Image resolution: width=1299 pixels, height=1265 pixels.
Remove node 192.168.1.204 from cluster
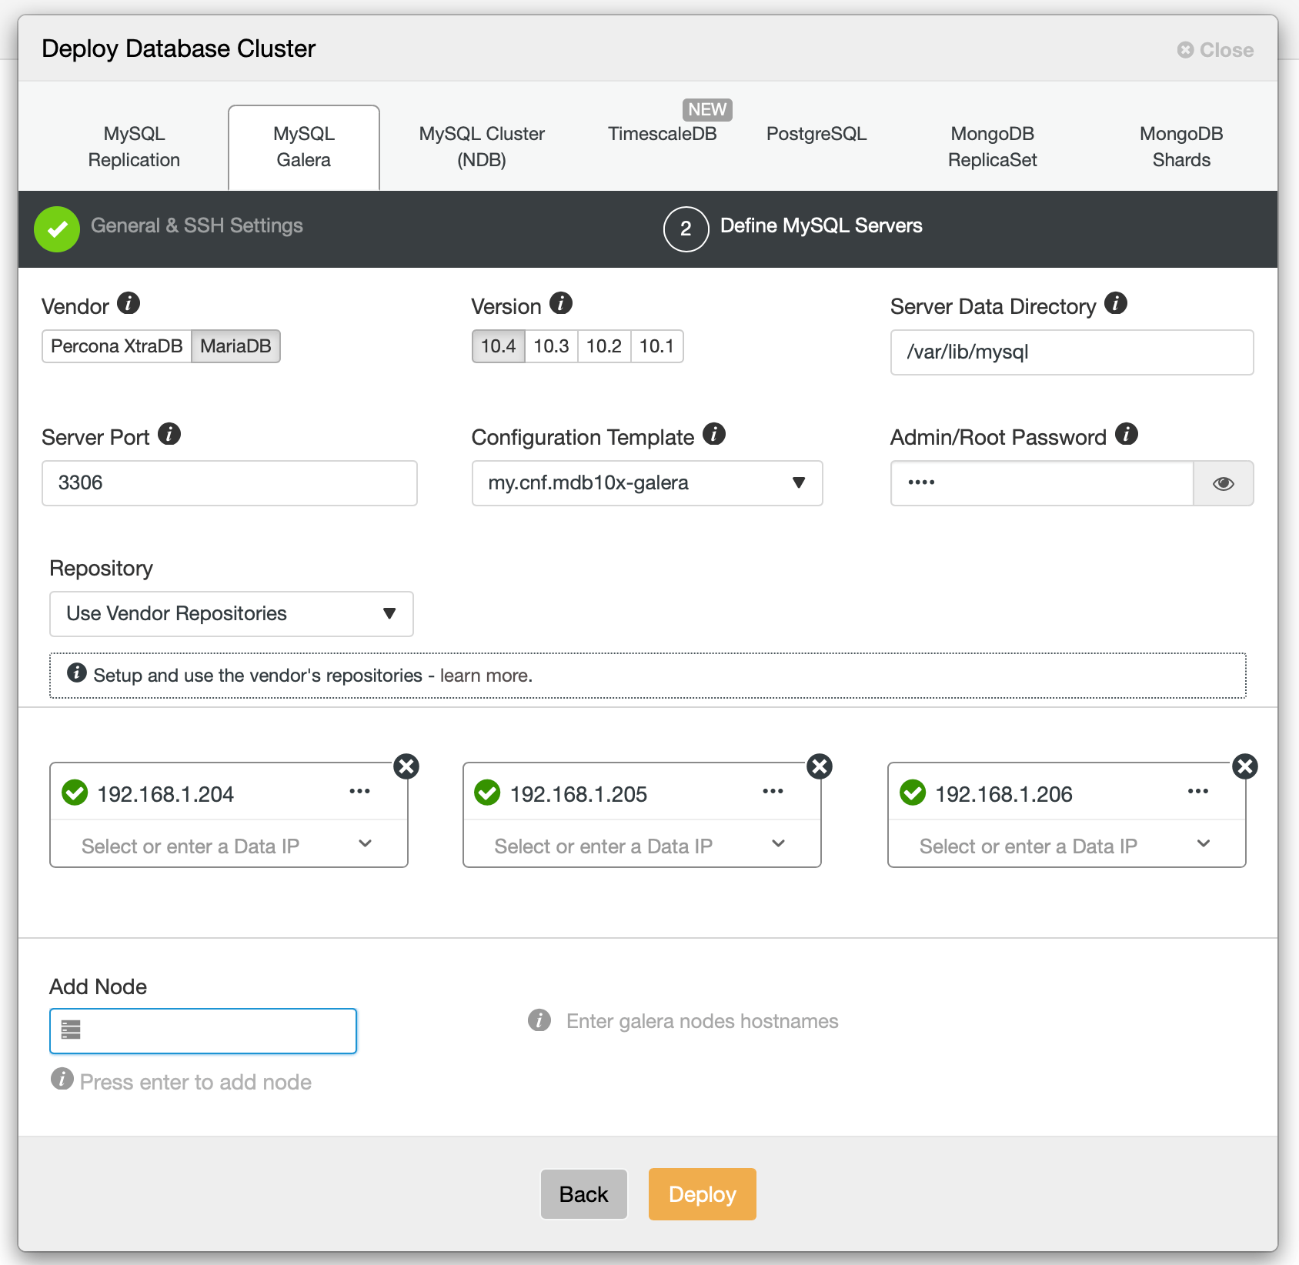406,766
